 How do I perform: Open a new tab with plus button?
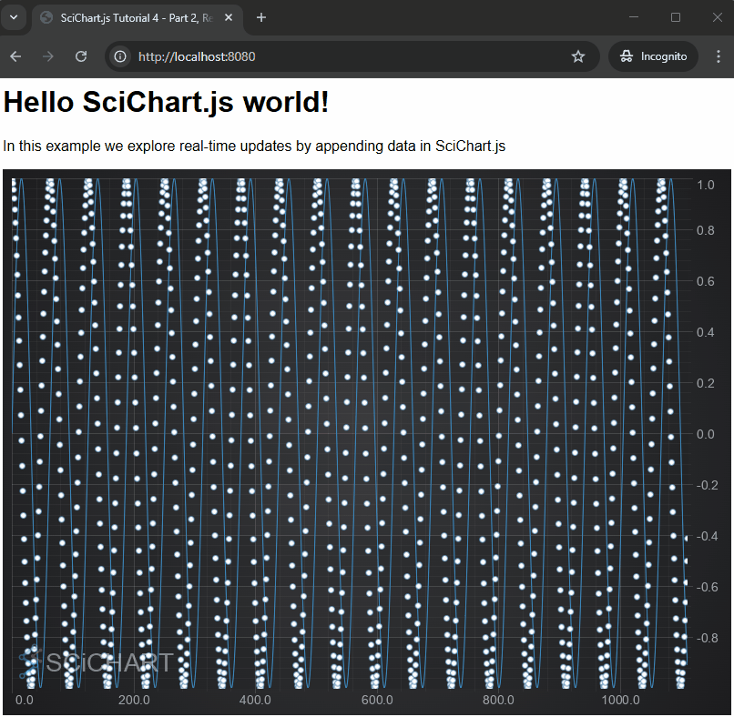pos(261,17)
